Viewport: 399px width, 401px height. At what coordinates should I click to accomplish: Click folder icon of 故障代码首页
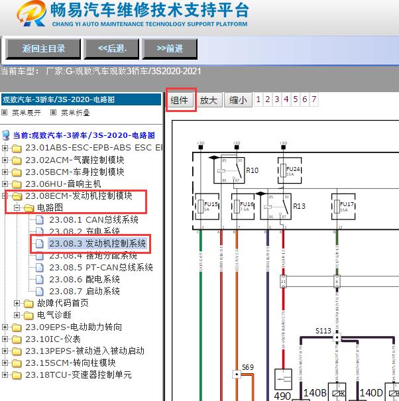(x=28, y=304)
